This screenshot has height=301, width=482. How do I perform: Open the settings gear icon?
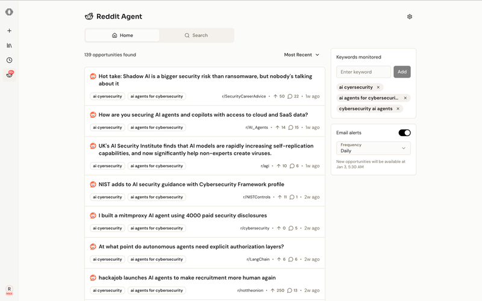(410, 17)
